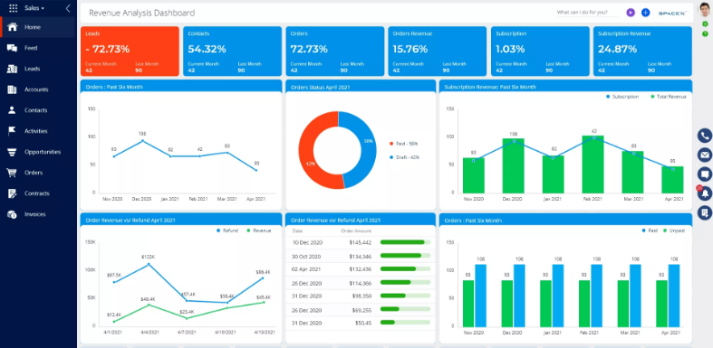Screen dimensions: 713x348
Task: Open the green help question icon
Action: pyautogui.click(x=705, y=34)
